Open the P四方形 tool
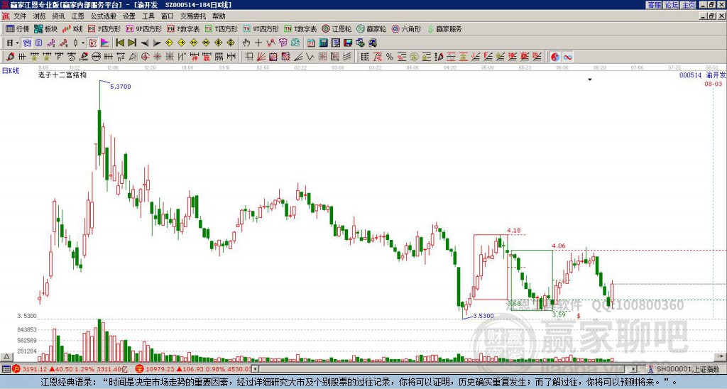Viewport: 727px width, 389px height. click(105, 28)
